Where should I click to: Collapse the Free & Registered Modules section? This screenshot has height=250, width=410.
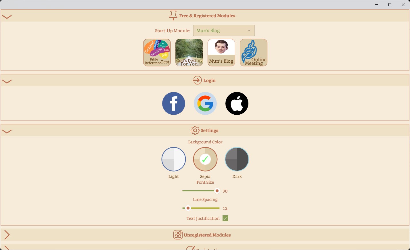point(7,17)
